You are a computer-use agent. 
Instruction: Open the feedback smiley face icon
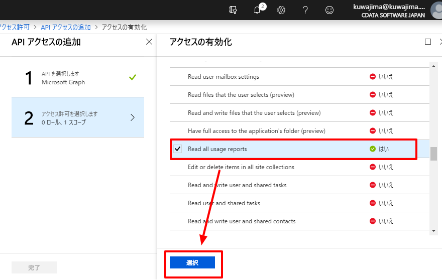click(329, 10)
